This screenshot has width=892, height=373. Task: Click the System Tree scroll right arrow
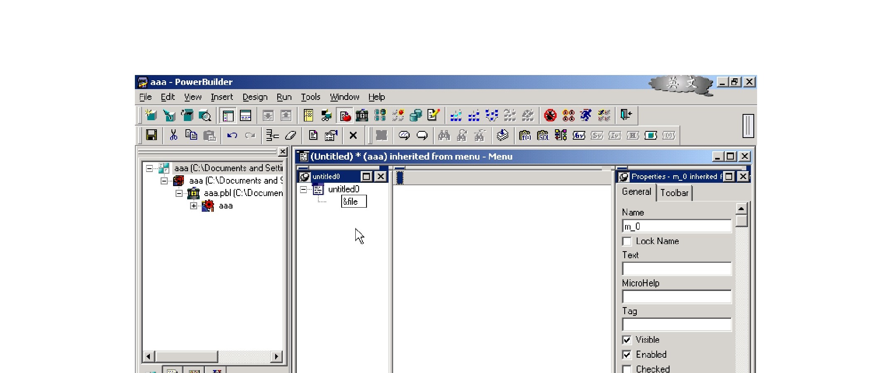276,356
